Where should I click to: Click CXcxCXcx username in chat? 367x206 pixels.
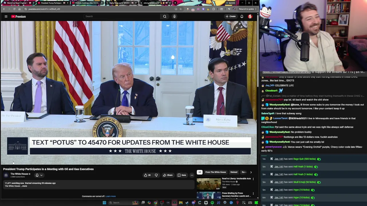coord(268,127)
